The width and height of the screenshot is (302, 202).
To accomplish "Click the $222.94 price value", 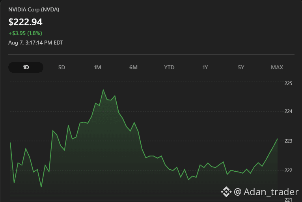I will (x=25, y=22).
